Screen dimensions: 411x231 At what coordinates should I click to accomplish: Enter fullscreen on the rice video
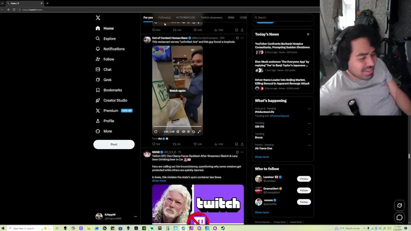tap(199, 132)
